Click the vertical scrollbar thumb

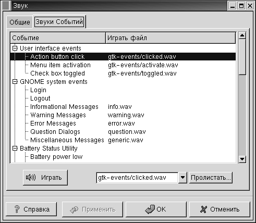pos(242,57)
